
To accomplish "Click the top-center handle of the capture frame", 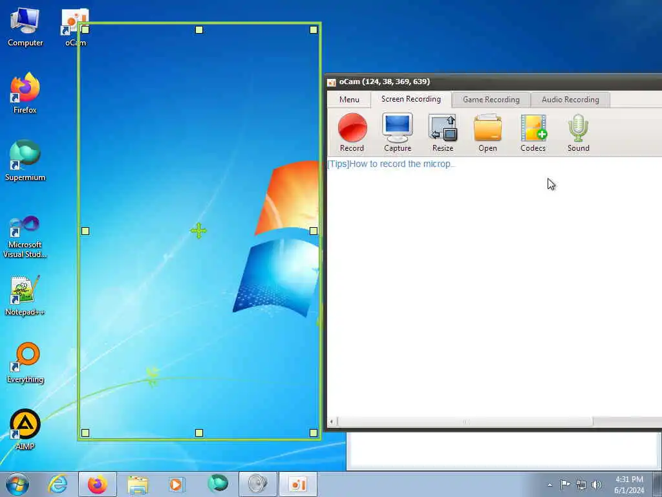I will [x=199, y=30].
